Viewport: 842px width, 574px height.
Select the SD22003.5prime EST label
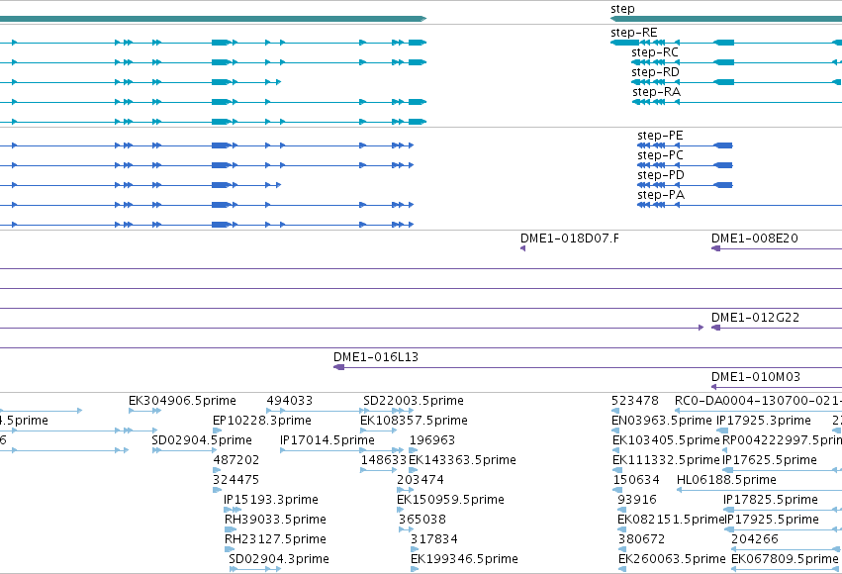(x=413, y=401)
